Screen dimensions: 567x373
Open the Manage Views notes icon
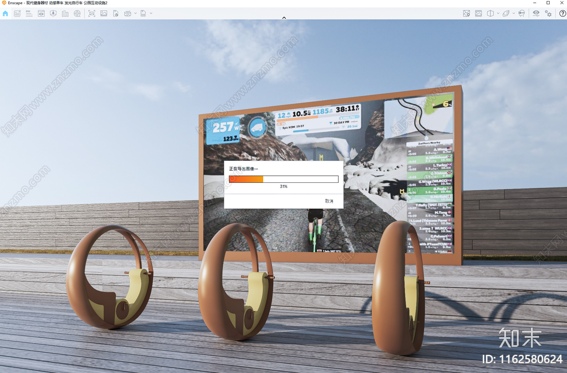17,13
